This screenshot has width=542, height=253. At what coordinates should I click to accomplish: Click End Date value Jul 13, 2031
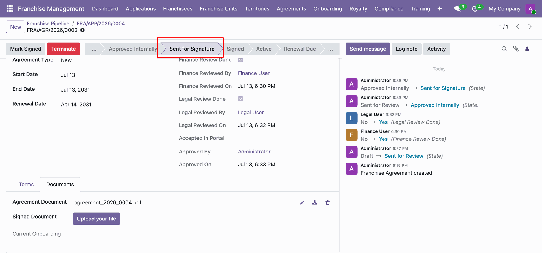pos(75,90)
